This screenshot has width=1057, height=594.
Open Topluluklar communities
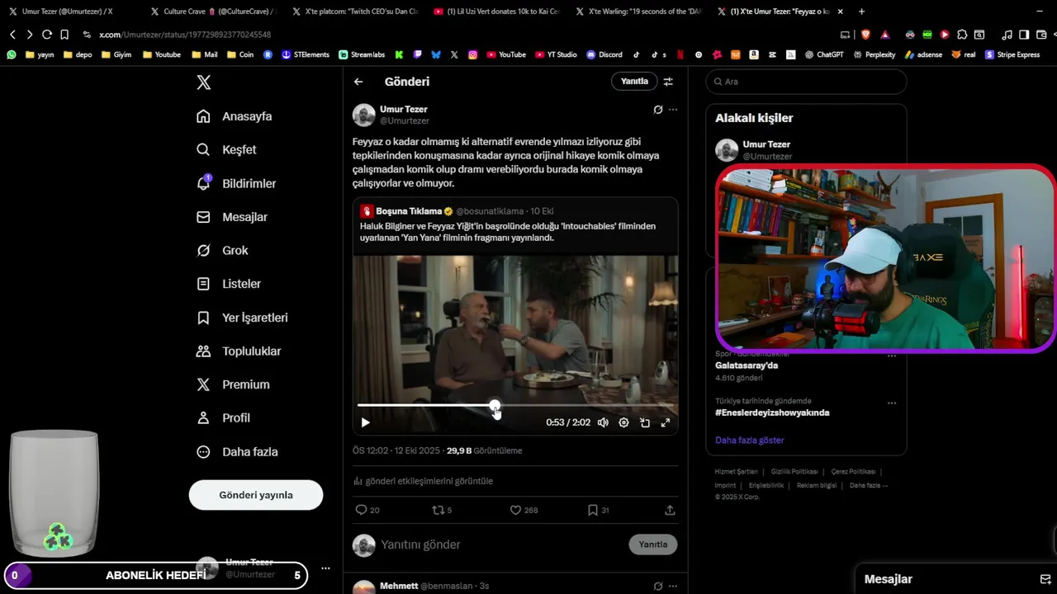click(x=239, y=351)
